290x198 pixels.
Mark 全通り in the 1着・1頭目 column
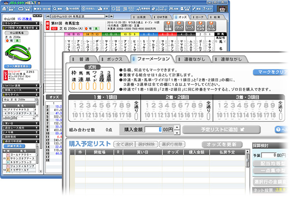pyautogui.click(x=136, y=116)
